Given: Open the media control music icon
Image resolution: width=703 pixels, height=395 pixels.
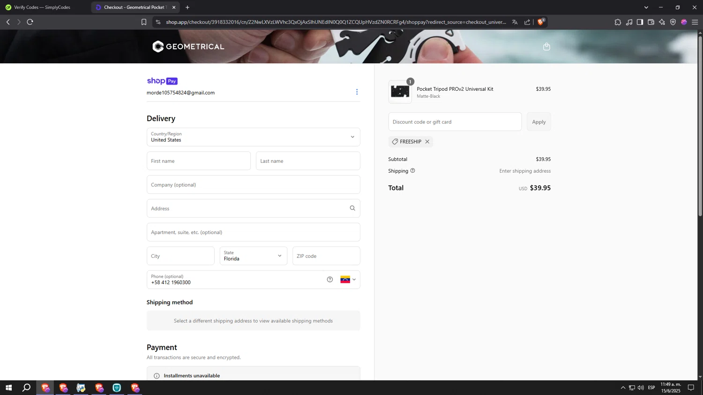Looking at the screenshot, I should point(629,22).
